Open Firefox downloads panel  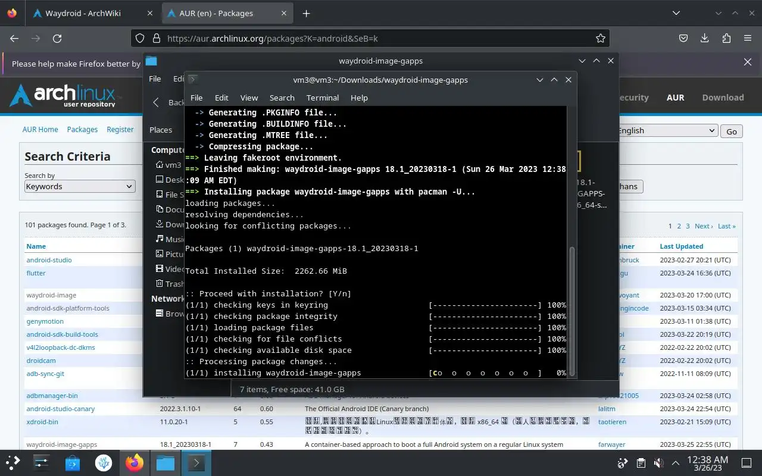pyautogui.click(x=705, y=38)
